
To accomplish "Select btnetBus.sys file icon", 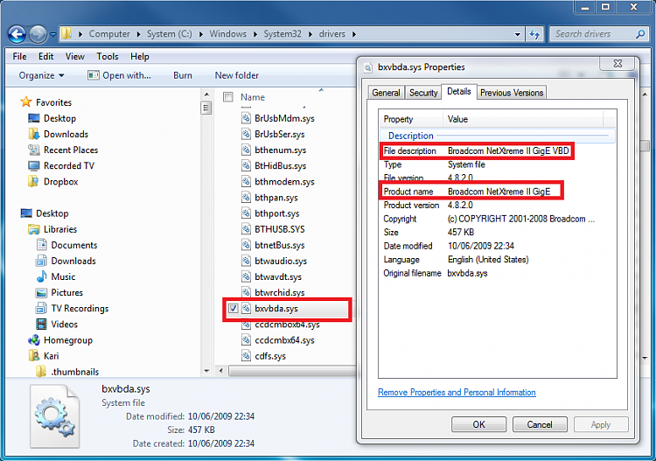I will pyautogui.click(x=246, y=245).
